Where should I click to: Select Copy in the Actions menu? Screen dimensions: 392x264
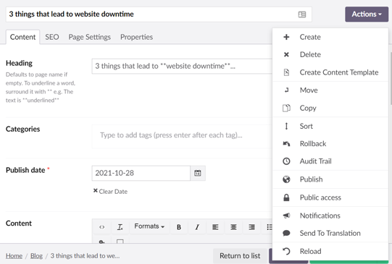tap(330, 108)
